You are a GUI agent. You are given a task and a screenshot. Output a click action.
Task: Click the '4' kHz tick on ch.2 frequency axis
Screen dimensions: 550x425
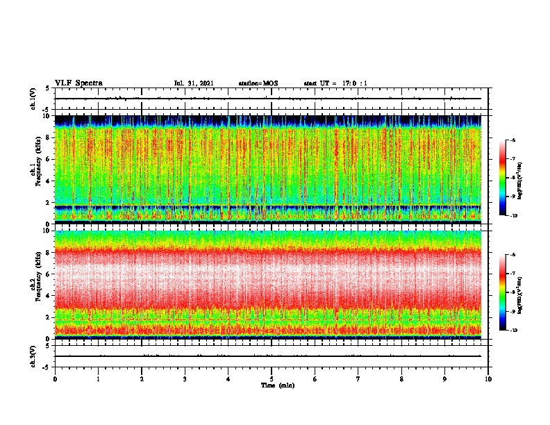[49, 296]
